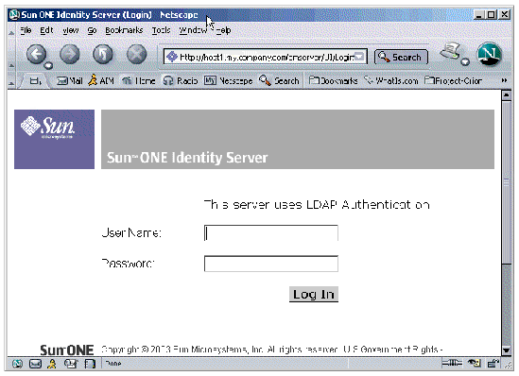
Task: Collapse the personal toolbar using its grippy
Action: point(11,81)
